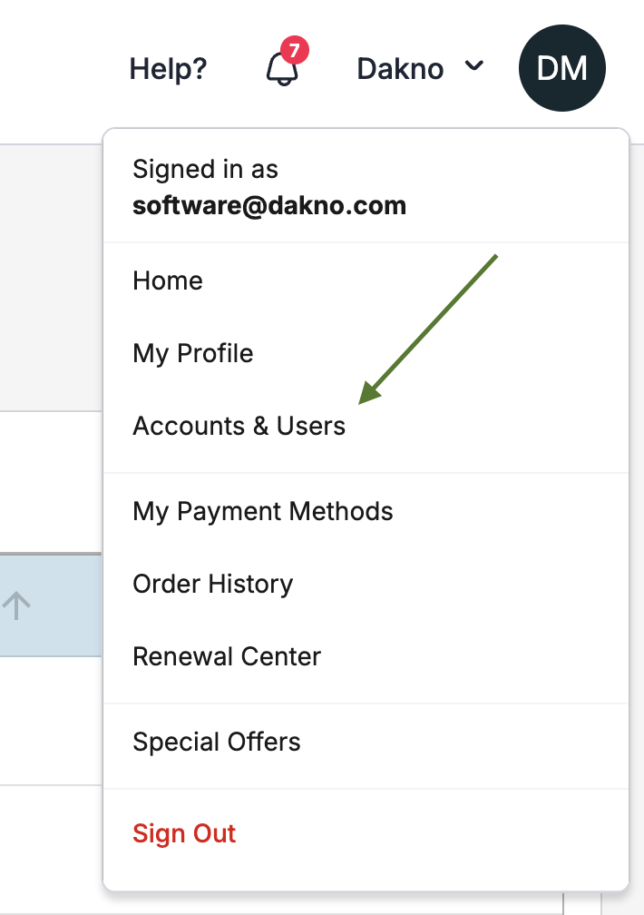Click the gray panel behind the menu
Viewport: 644px width, 915px height.
coord(51,278)
